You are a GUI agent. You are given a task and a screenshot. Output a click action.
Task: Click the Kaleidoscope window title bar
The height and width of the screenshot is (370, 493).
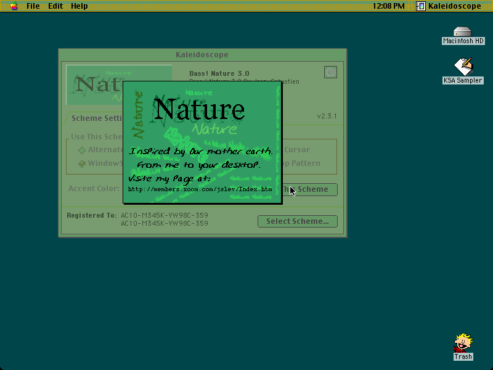203,54
